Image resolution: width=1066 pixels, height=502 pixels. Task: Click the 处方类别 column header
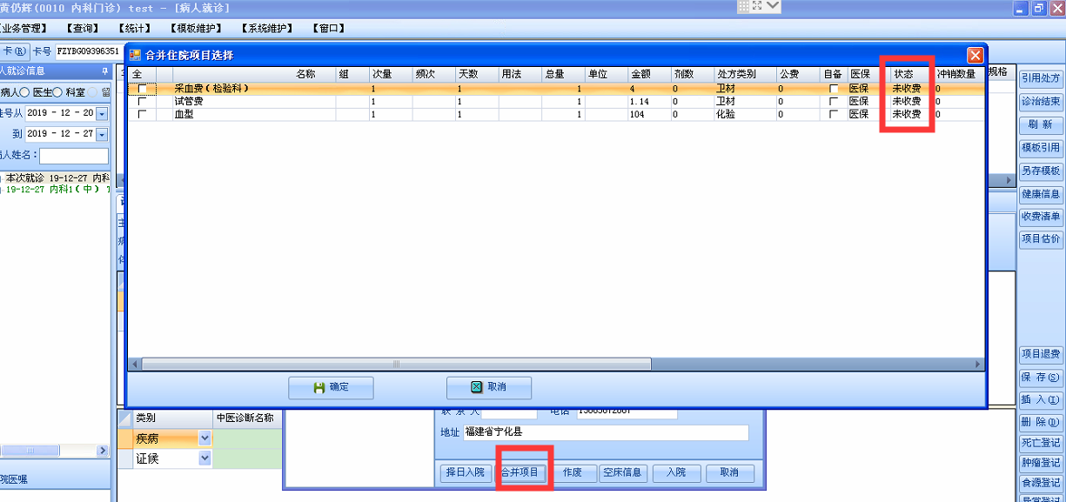point(745,74)
